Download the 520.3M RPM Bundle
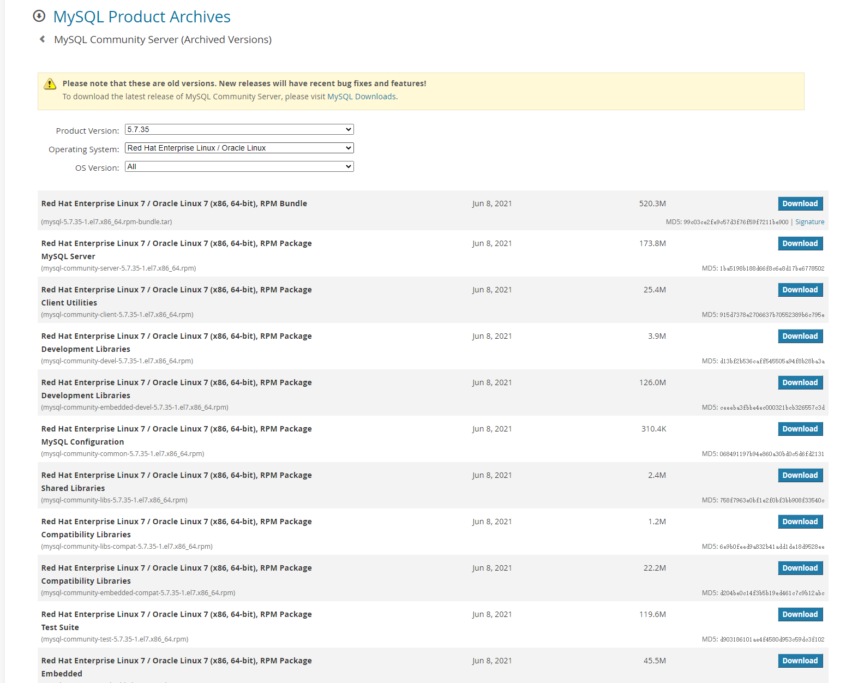Screen dimensions: 852x683 coord(800,203)
